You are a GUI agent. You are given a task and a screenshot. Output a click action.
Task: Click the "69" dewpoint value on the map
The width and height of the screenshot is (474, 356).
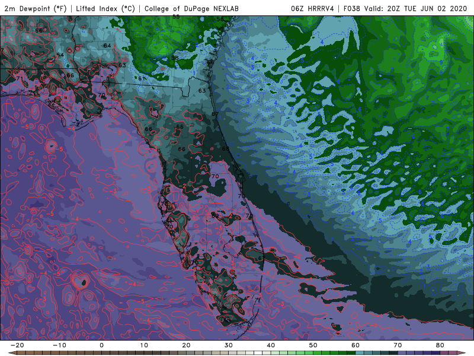215,216
